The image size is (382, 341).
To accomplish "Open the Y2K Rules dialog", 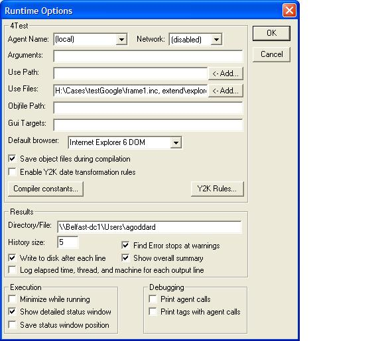I will pos(217,189).
